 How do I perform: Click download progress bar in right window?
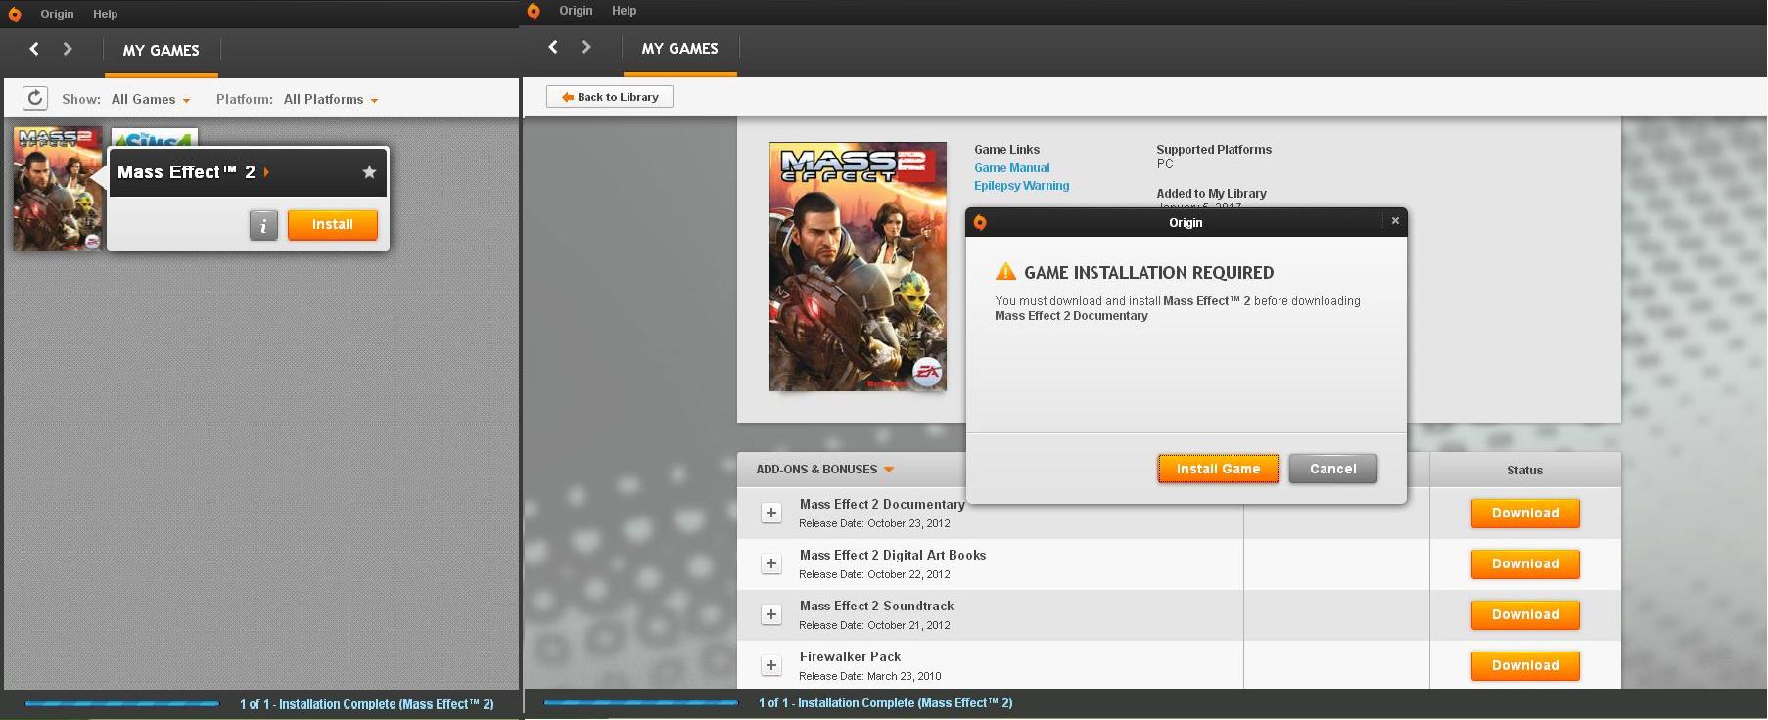[x=641, y=702]
